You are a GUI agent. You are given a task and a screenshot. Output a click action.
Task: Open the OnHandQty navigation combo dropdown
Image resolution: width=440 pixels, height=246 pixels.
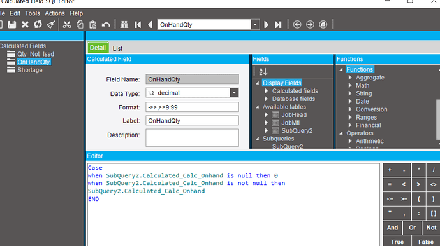coord(255,25)
